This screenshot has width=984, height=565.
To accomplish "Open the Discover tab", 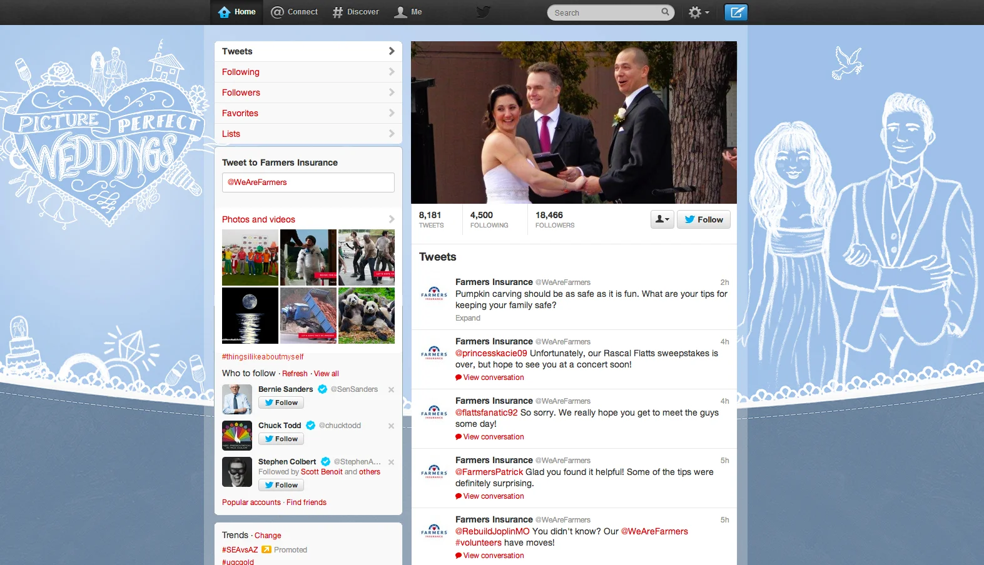I will coord(356,12).
